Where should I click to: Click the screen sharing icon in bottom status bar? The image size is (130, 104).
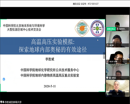pyautogui.click(x=1, y=102)
